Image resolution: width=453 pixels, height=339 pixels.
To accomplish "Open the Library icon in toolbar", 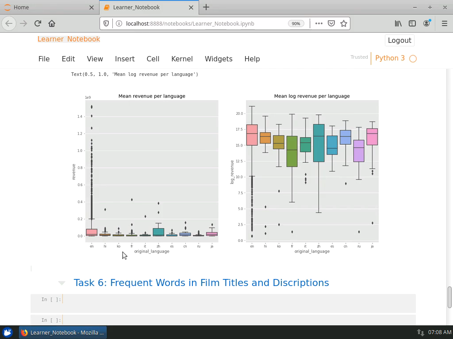I will (398, 23).
